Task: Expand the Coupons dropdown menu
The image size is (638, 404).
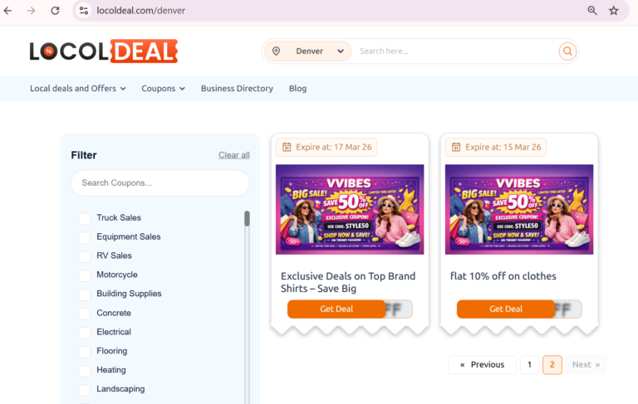Action: (163, 89)
